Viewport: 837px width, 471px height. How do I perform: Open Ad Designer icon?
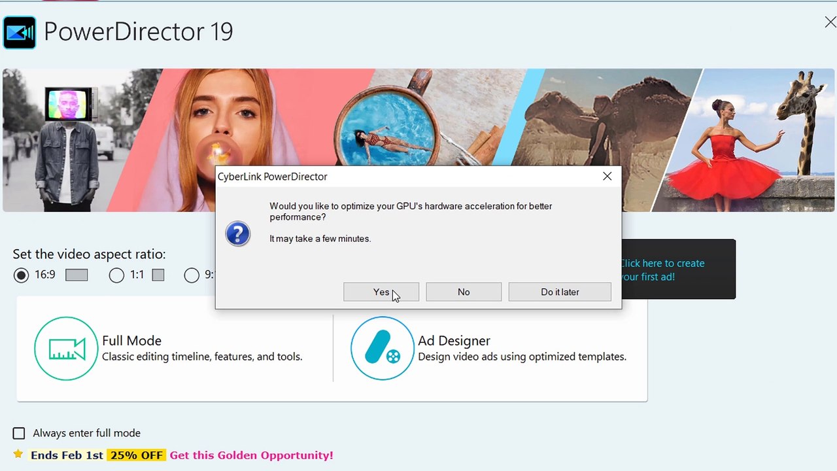[x=383, y=348]
